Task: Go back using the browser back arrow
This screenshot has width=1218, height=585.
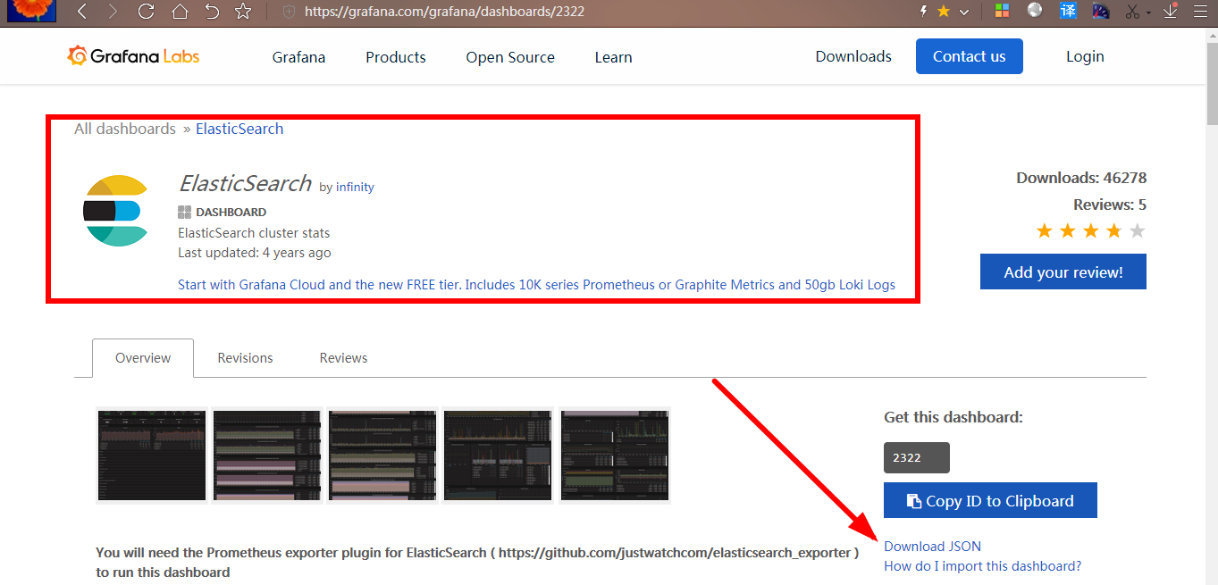Action: (82, 12)
